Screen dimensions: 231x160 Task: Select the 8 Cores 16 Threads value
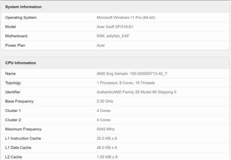[126, 83]
